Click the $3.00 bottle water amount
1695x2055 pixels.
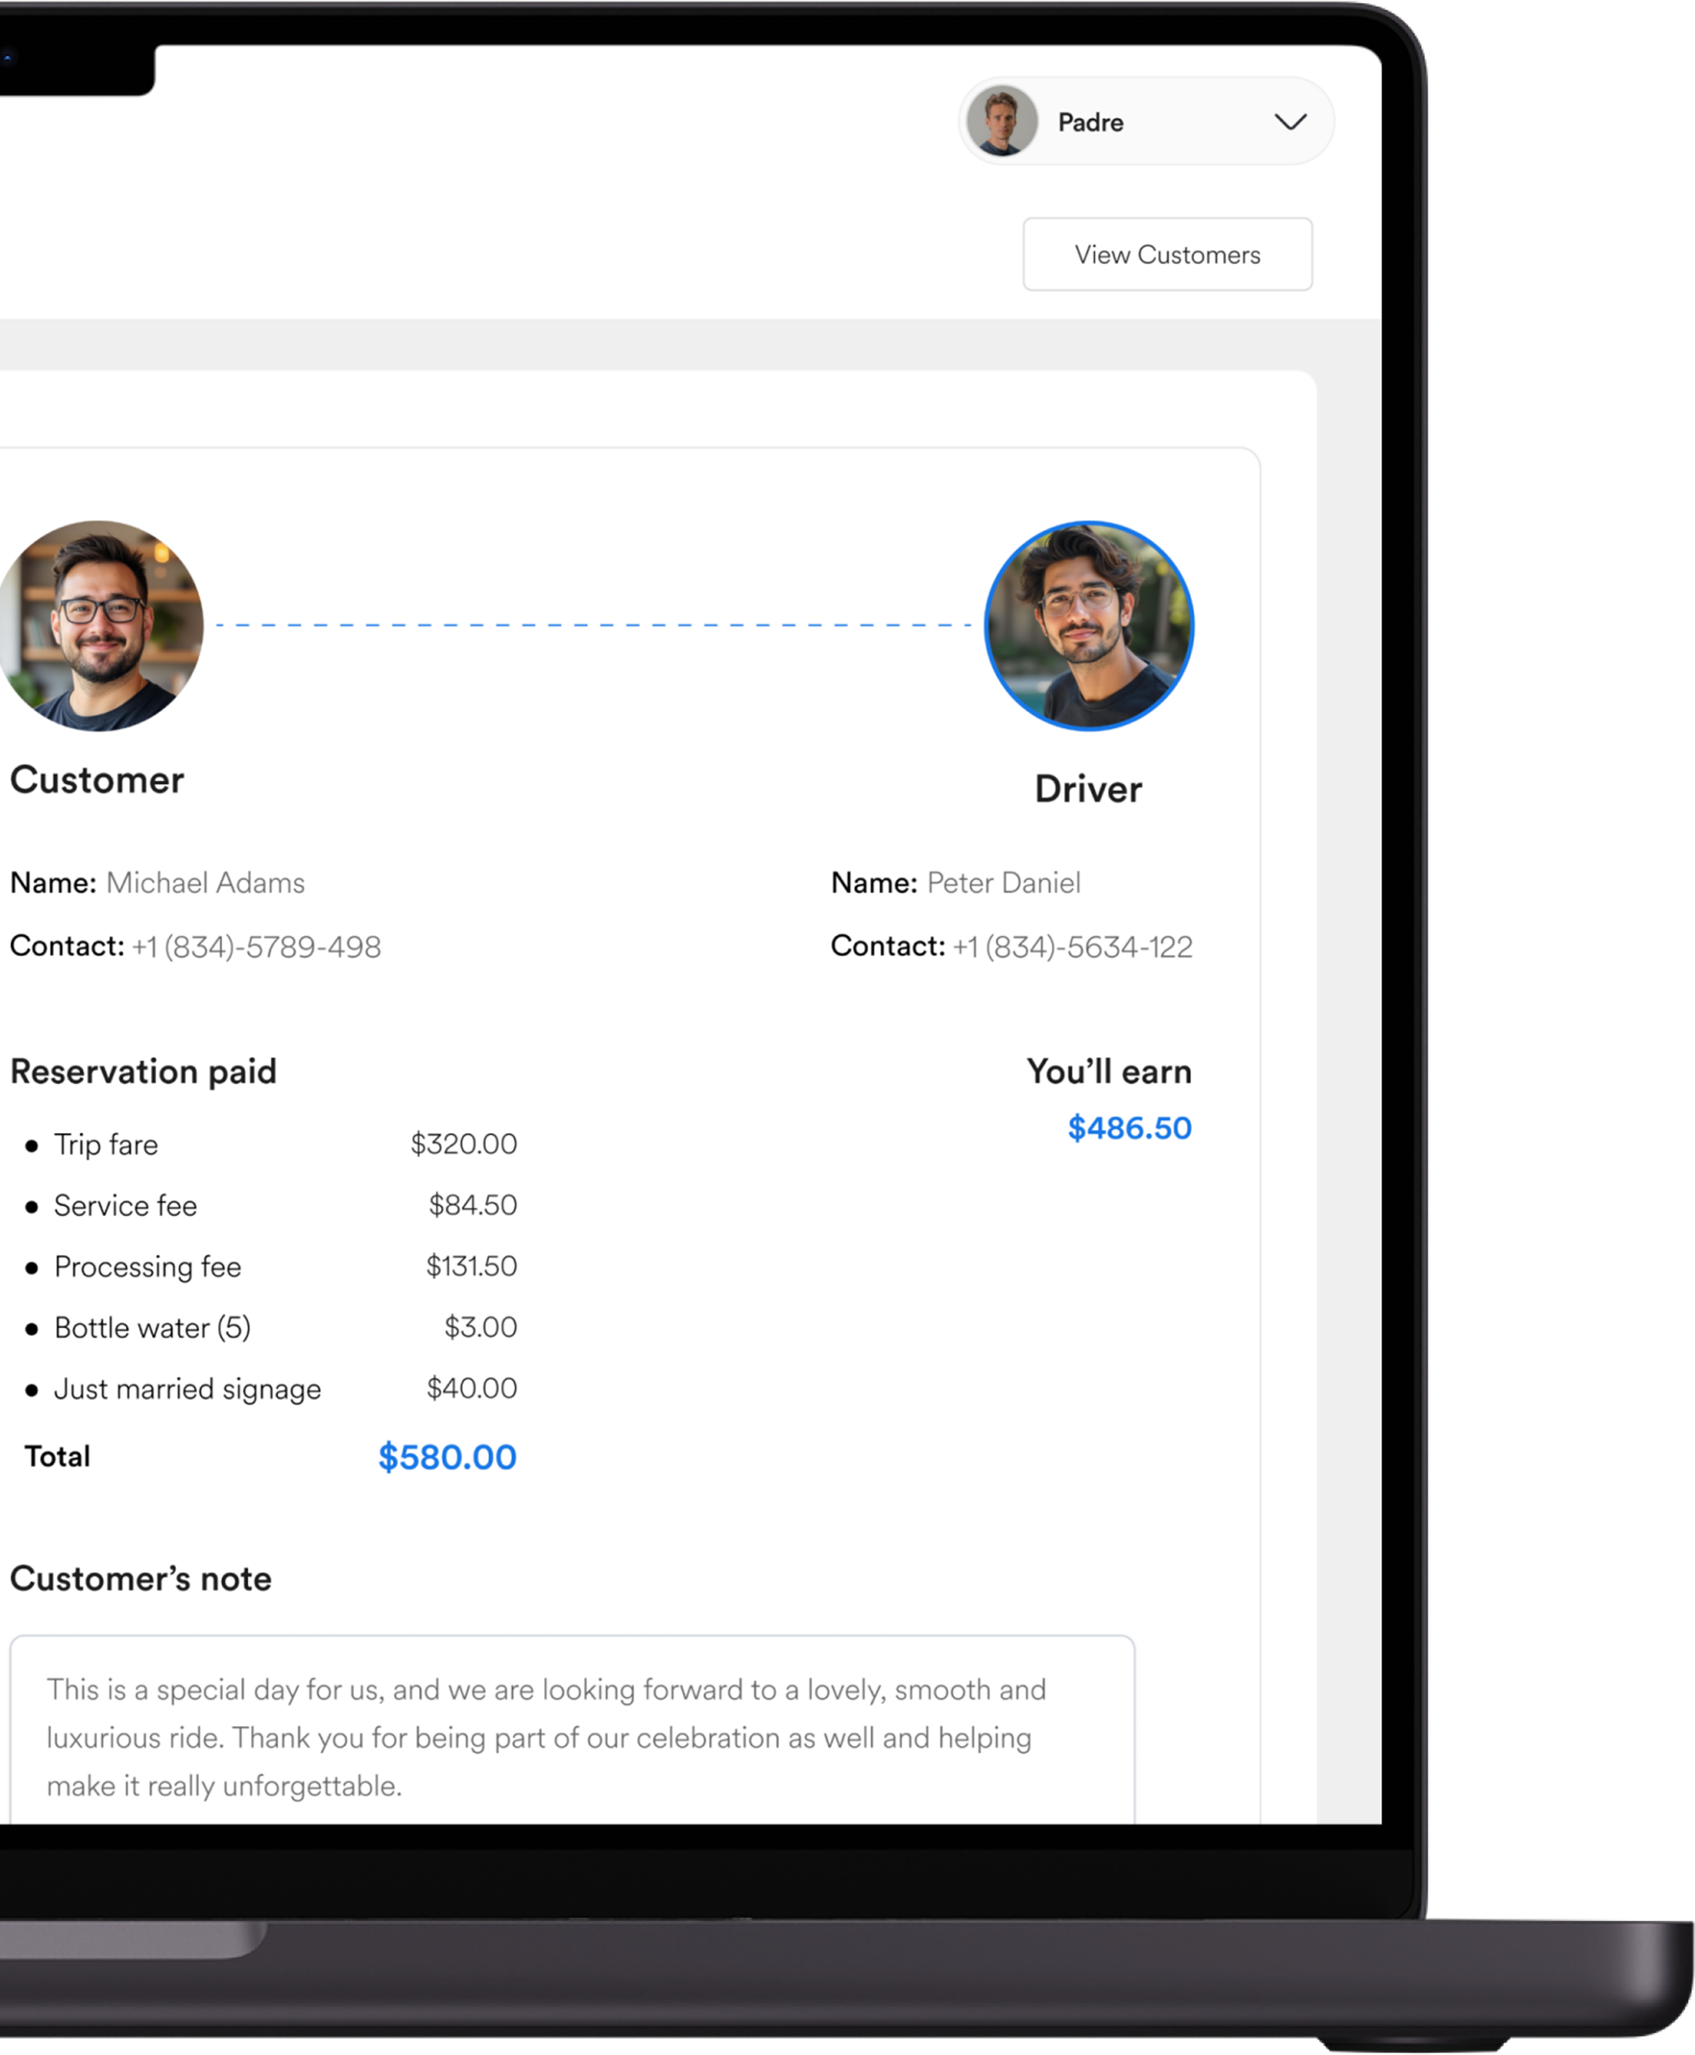point(480,1327)
